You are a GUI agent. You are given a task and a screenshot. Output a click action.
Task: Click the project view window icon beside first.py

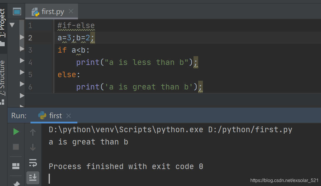coord(17,11)
